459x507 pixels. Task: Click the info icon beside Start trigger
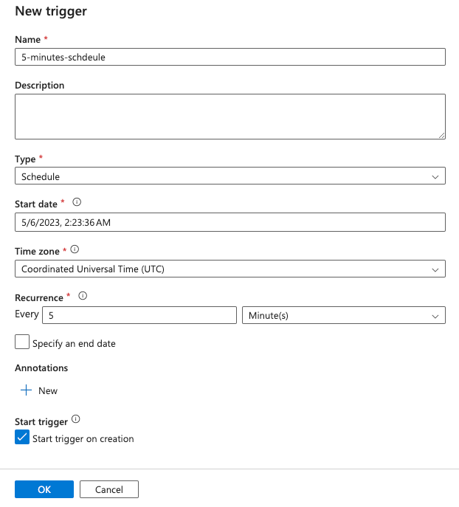[76, 420]
